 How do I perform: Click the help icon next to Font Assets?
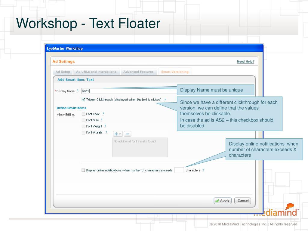click(106, 132)
